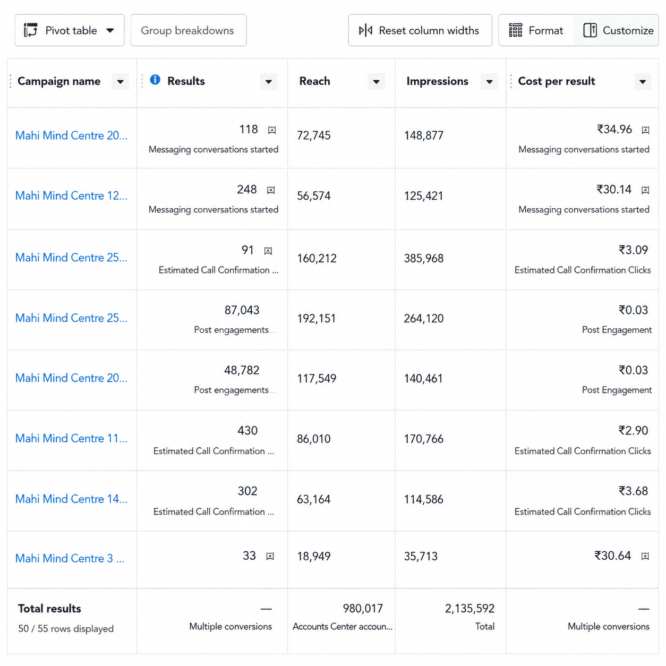
Task: Select reach value 56,574
Action: (314, 196)
